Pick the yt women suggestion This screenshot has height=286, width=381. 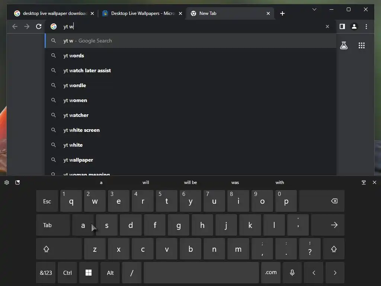pos(190,100)
